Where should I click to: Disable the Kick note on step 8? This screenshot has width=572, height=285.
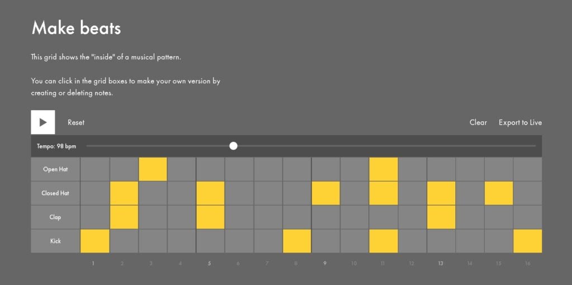click(x=297, y=241)
